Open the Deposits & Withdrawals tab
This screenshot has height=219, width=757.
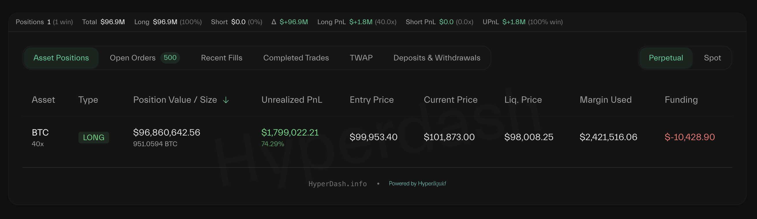(436, 58)
